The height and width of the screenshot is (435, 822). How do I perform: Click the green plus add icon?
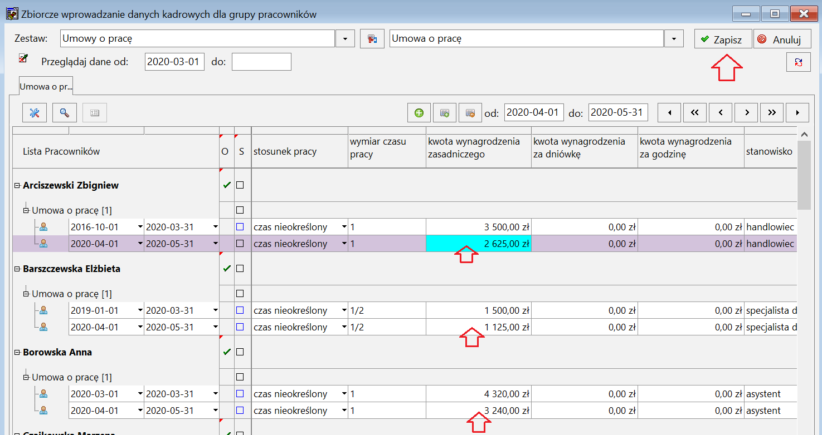coord(419,113)
